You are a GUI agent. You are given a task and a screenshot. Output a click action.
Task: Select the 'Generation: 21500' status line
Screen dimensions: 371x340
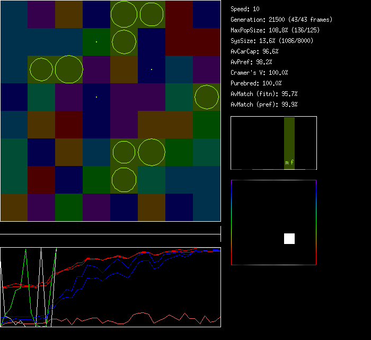point(281,20)
